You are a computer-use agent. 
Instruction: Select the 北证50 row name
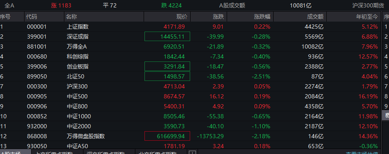click(76, 76)
